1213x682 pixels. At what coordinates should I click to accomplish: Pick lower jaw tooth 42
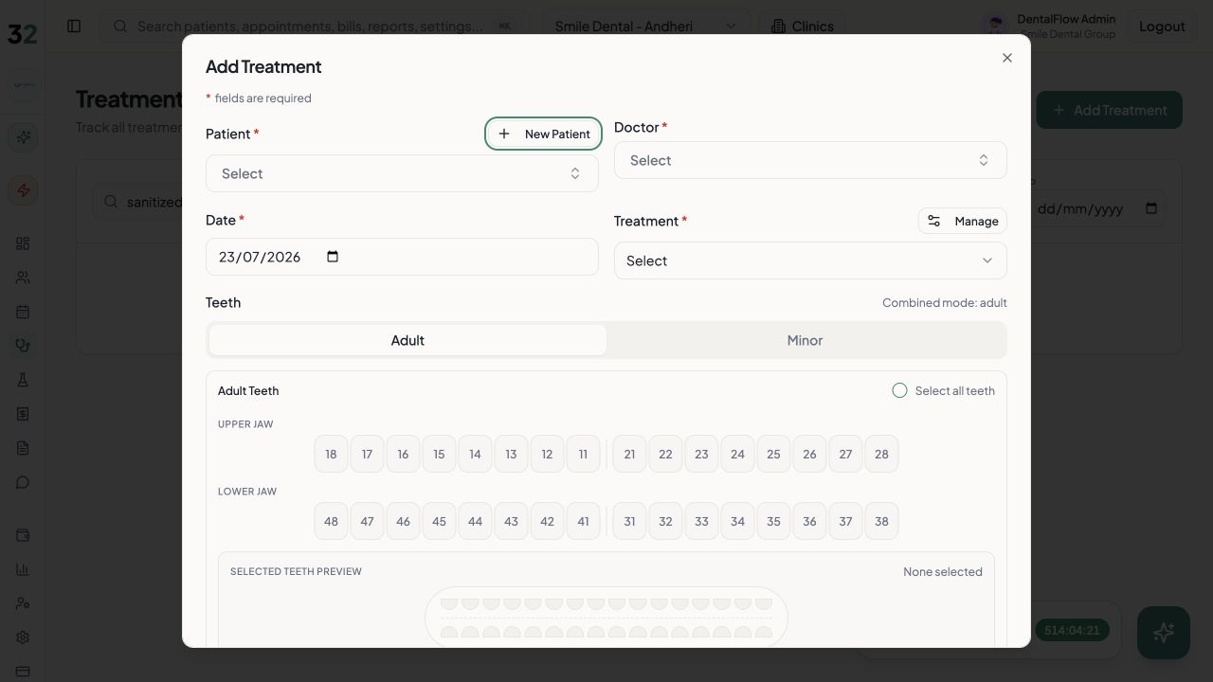pos(547,521)
